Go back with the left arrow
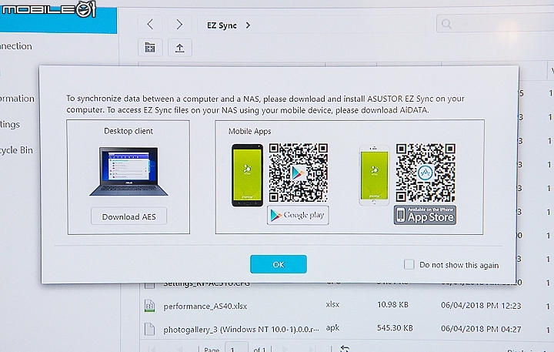 (150, 25)
